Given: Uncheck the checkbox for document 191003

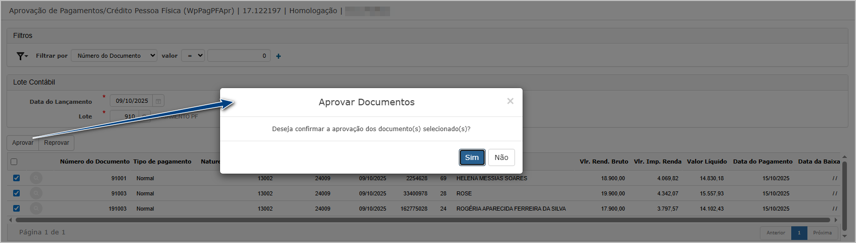Looking at the screenshot, I should (x=16, y=208).
